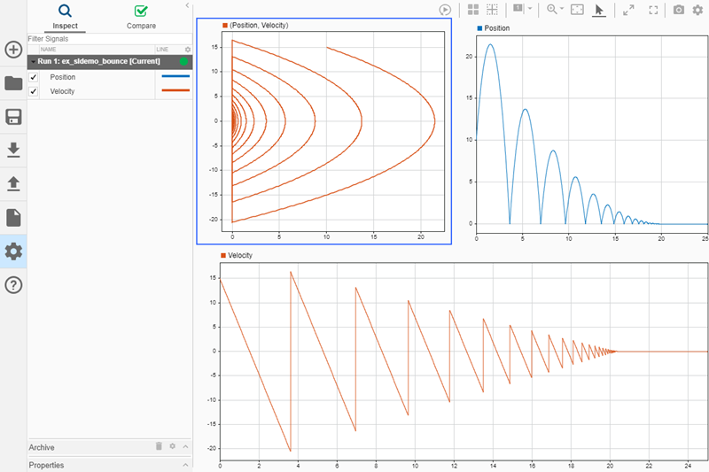Click the NAME column header

[x=49, y=50]
